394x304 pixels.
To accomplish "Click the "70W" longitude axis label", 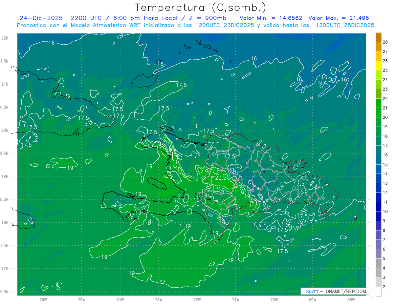I will pyautogui.click(x=274, y=299).
